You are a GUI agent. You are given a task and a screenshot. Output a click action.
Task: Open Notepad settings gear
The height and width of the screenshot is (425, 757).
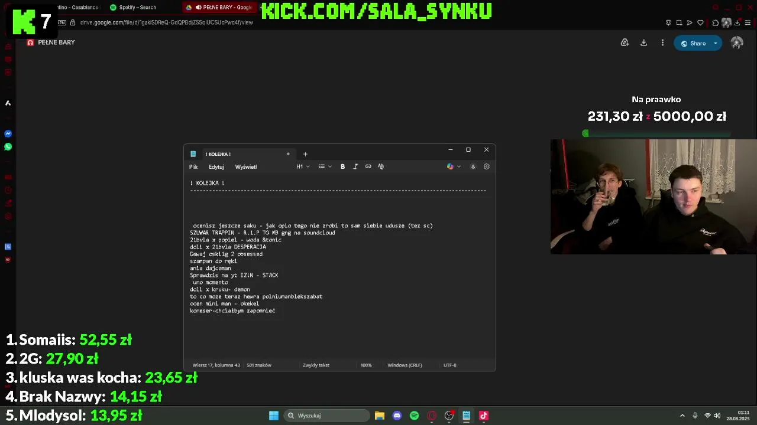pos(487,166)
